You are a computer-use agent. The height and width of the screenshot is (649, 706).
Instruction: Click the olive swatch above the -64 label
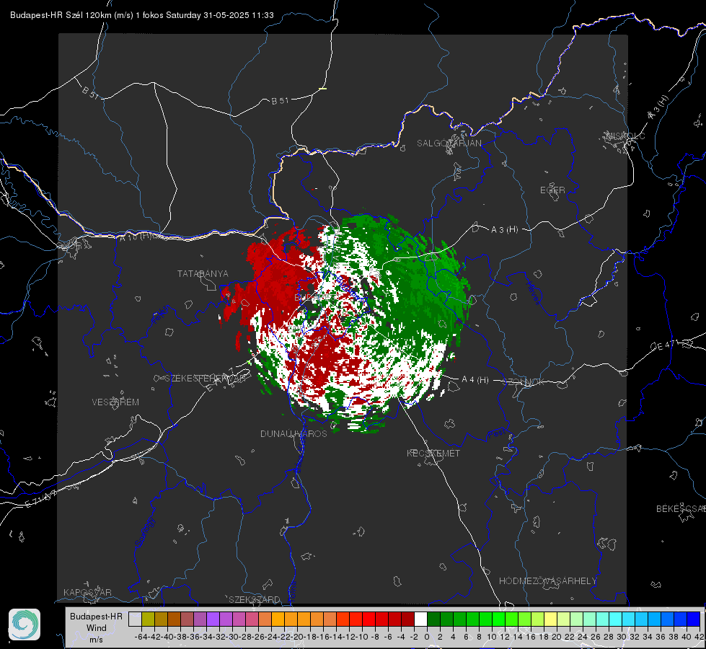pos(148,619)
